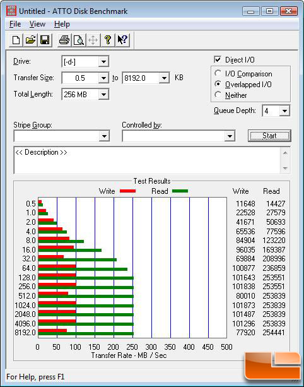304x387 pixels.
Task: Click the Print toolbar icon
Action: [x=64, y=40]
